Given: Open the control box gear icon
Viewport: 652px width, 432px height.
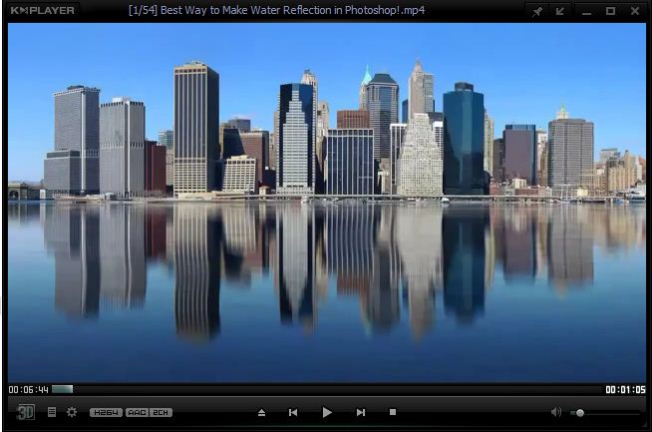Looking at the screenshot, I should tap(72, 412).
